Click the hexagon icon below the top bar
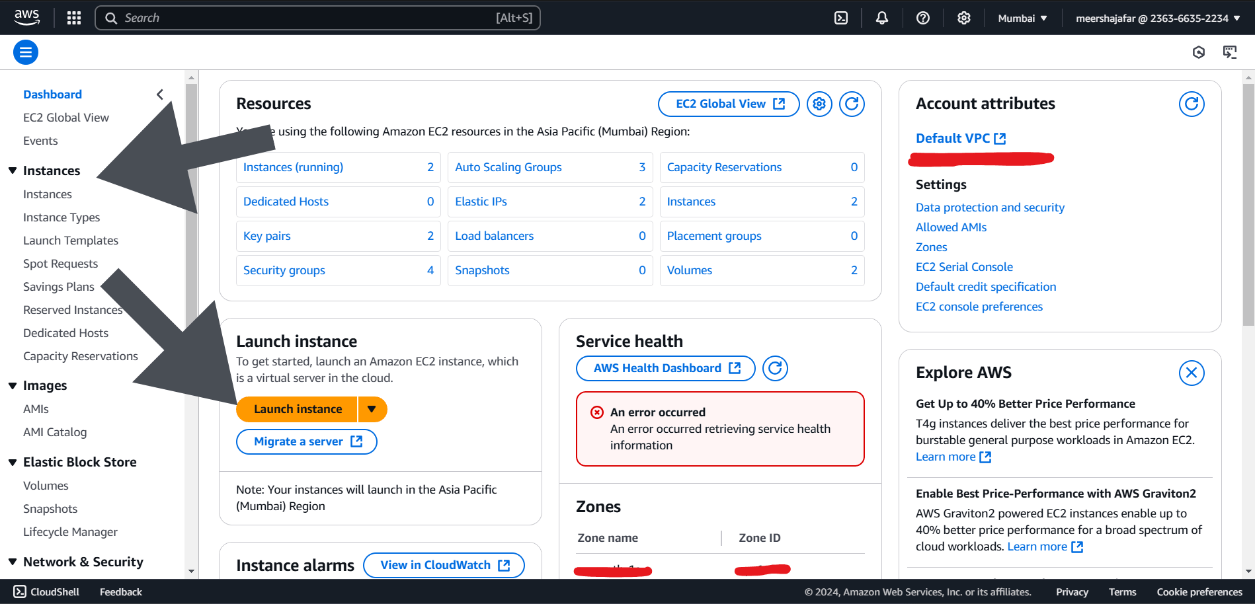Screen dimensions: 1255x604 [1199, 52]
